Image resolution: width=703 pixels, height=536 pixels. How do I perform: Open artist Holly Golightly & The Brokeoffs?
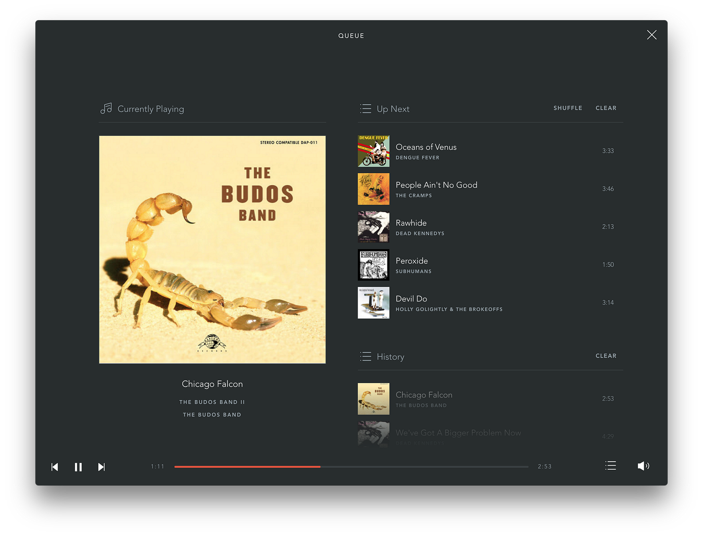(x=449, y=309)
